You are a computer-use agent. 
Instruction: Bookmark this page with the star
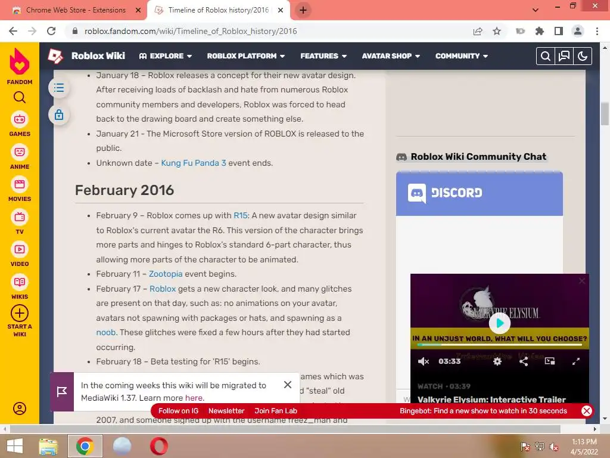(497, 31)
